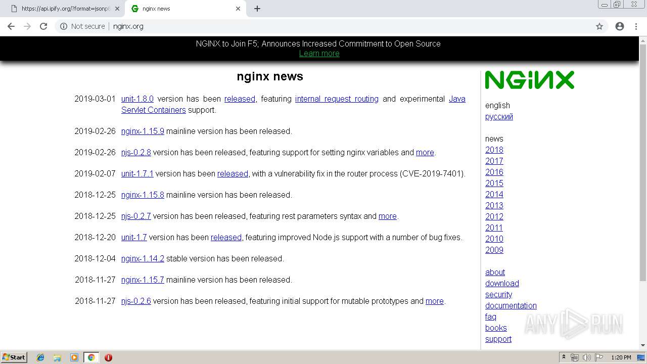Open the unit-1.7 link
Viewport: 647px width, 364px height.
pyautogui.click(x=134, y=238)
